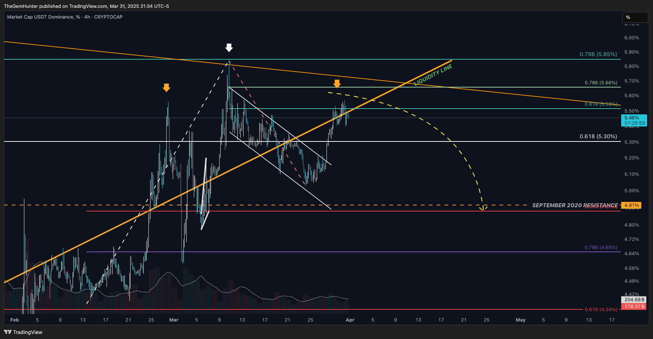Click the Mar date on the time axis
This screenshot has width=653, height=339.
(174, 320)
